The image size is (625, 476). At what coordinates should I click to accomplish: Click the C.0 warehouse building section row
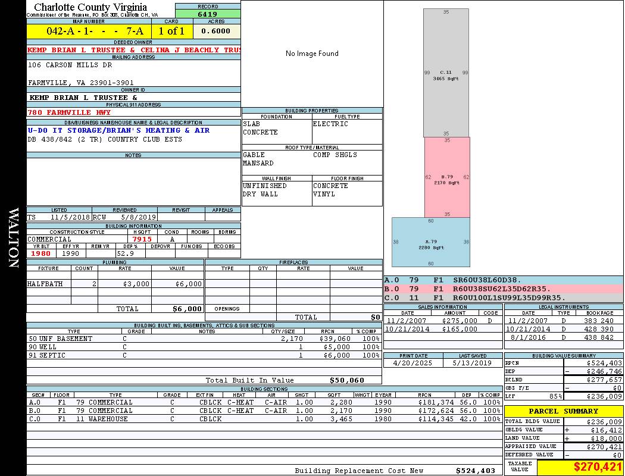[x=262, y=419]
